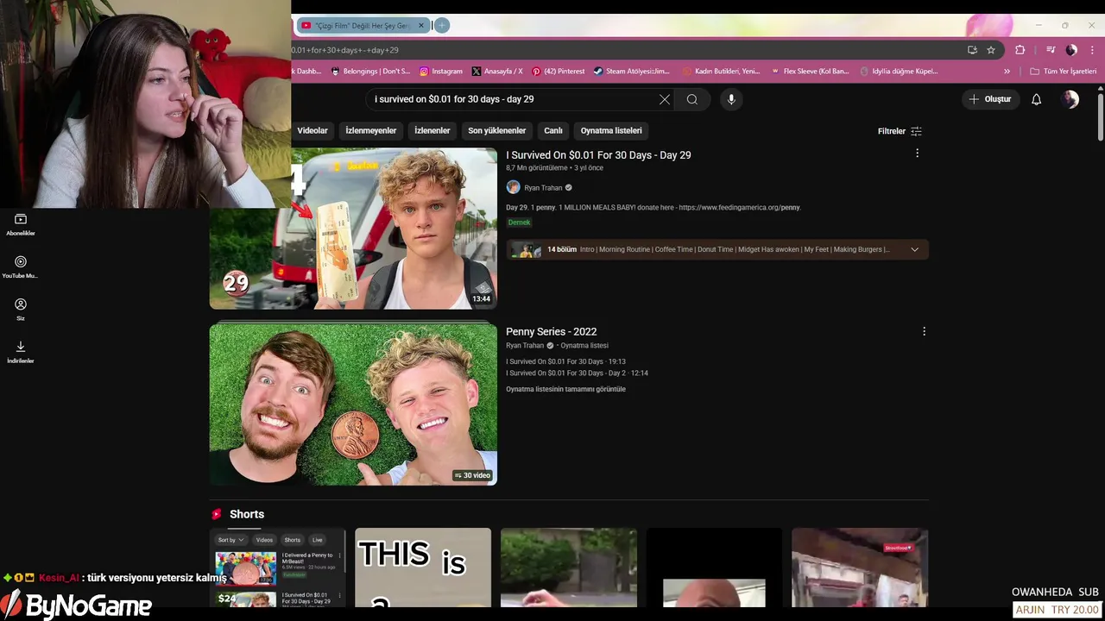Open the Streetfood Shorts thumbnail
The width and height of the screenshot is (1105, 621).
pos(860,568)
